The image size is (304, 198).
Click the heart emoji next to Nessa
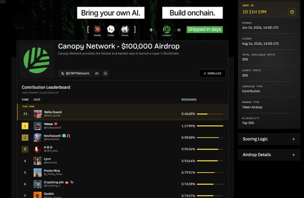point(55,124)
